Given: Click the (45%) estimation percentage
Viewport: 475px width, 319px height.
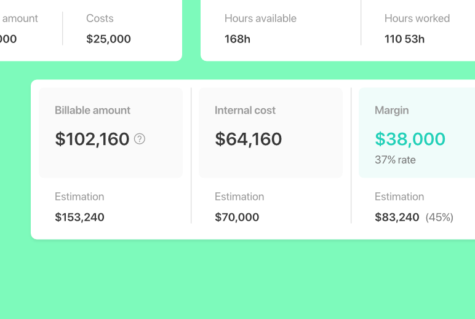Looking at the screenshot, I should coord(439,217).
